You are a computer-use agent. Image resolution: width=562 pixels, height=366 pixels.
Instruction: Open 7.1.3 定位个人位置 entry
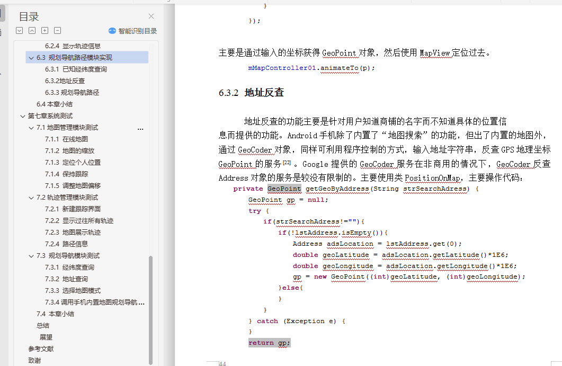point(73,163)
